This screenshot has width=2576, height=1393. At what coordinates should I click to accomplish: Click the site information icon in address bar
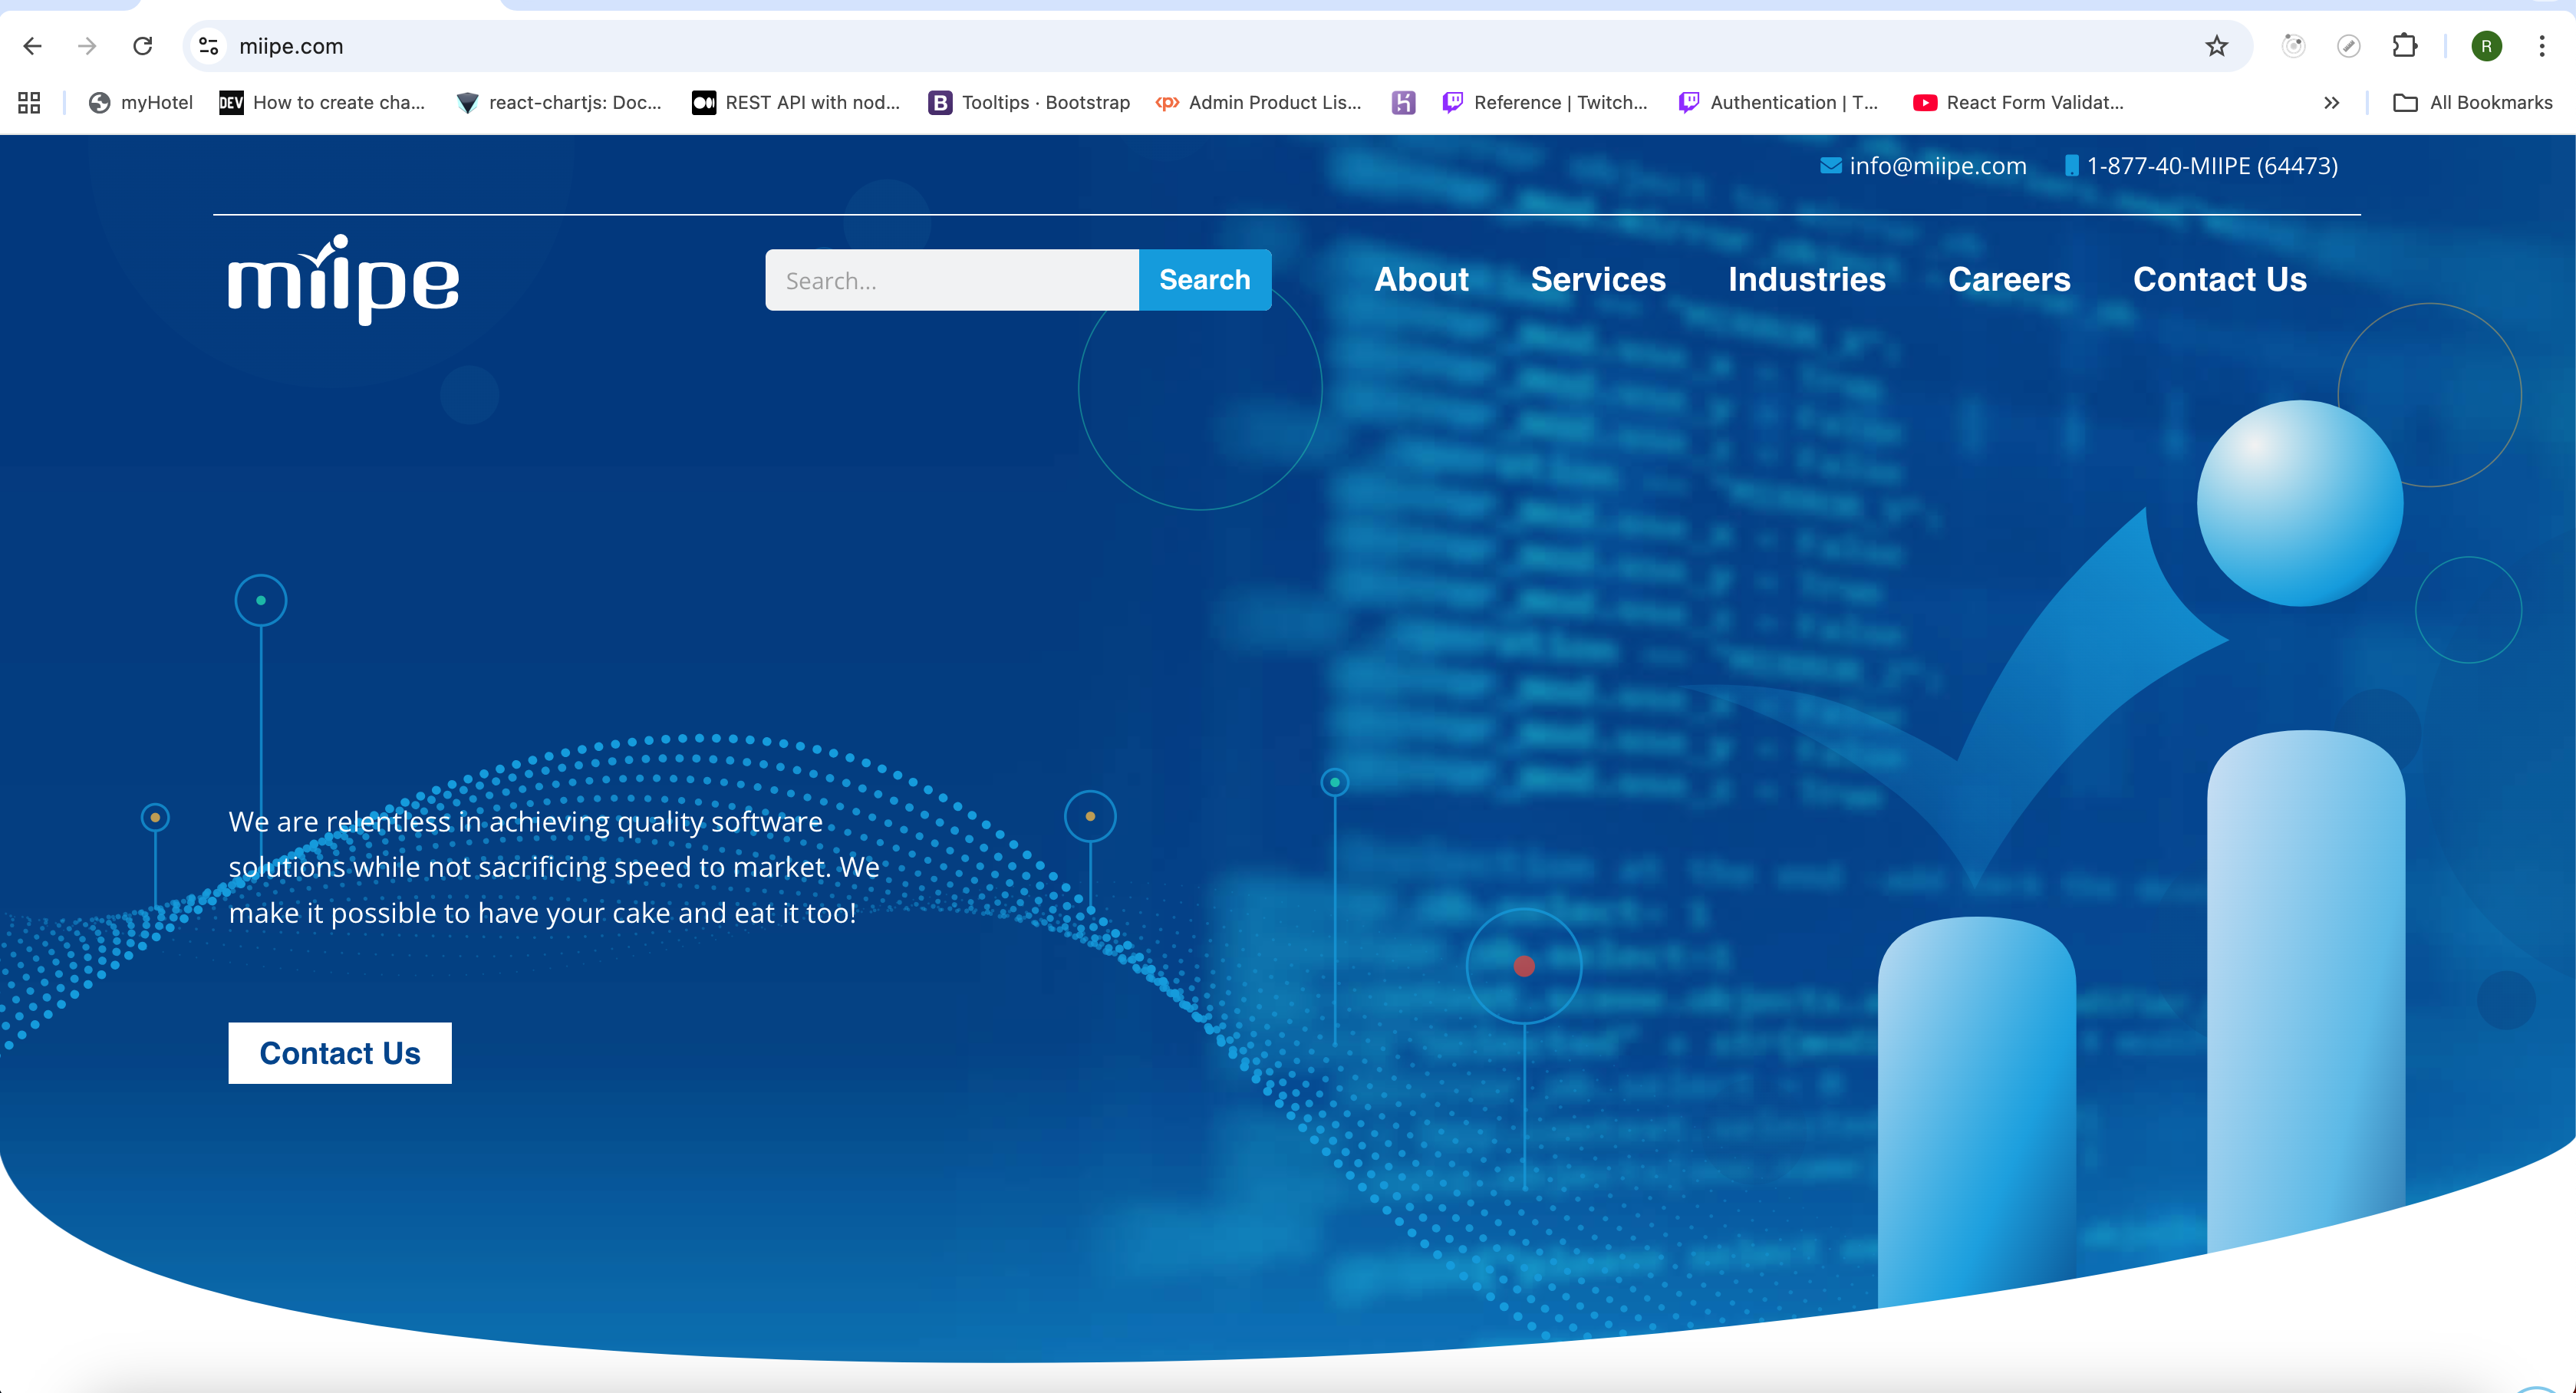click(209, 46)
